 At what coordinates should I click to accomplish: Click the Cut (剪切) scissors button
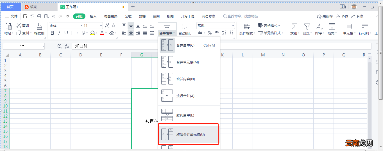[x=23, y=26]
